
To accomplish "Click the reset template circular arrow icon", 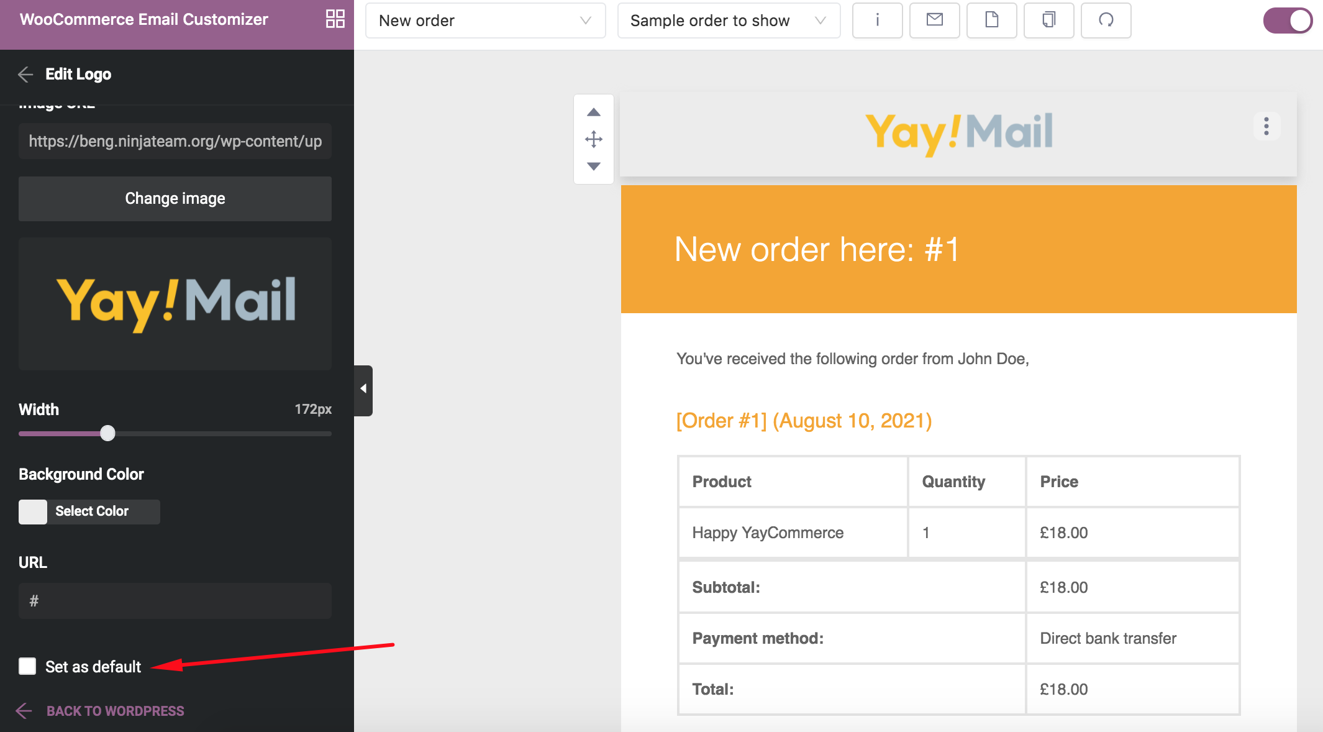I will (x=1106, y=21).
